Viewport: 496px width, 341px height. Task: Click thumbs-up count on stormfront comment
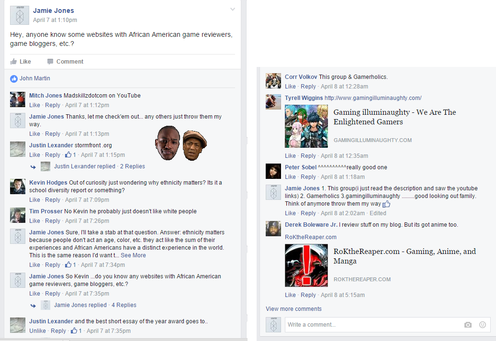point(71,155)
